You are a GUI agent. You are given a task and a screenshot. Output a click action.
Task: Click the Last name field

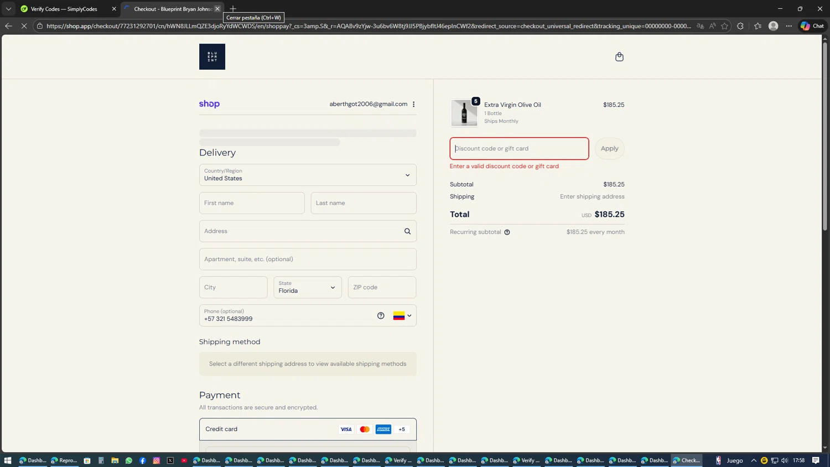coord(364,203)
